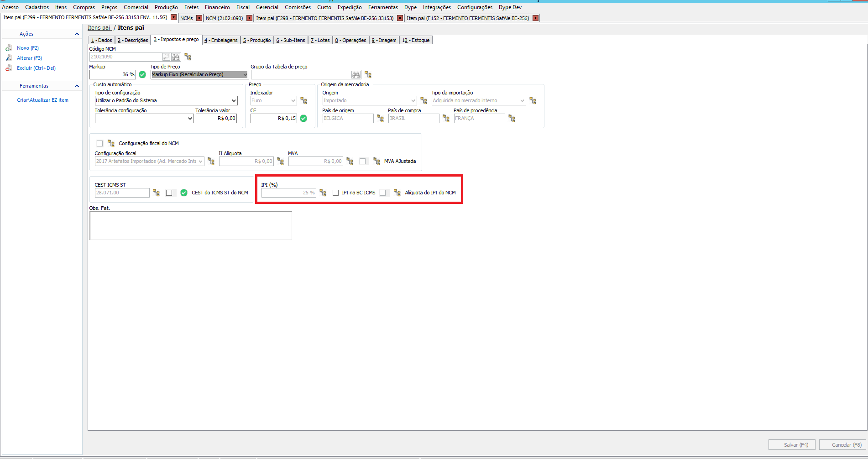Click the tree icon next to Código NCM
The width and height of the screenshot is (868, 459).
pos(188,57)
